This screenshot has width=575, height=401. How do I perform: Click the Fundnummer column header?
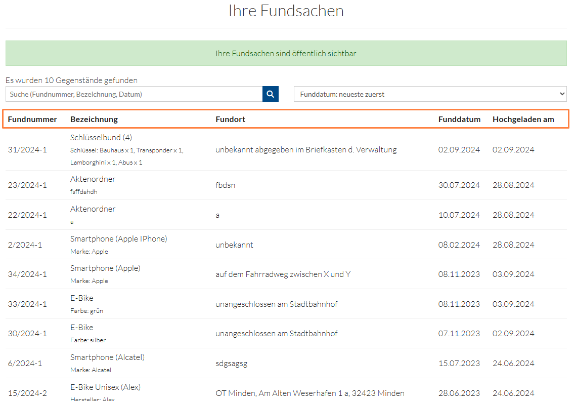[x=32, y=119]
